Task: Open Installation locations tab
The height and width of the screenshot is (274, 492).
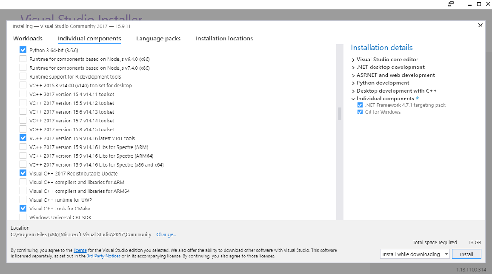Action: [x=224, y=39]
